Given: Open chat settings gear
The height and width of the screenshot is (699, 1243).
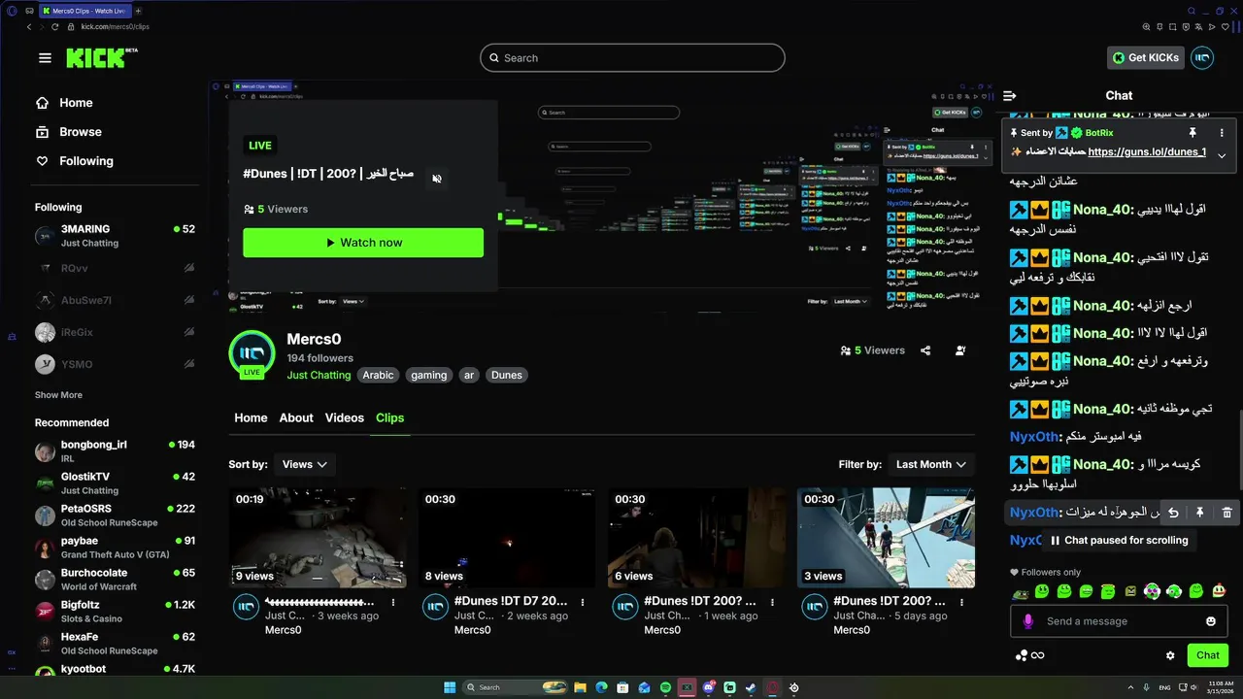Looking at the screenshot, I should 1170,655.
